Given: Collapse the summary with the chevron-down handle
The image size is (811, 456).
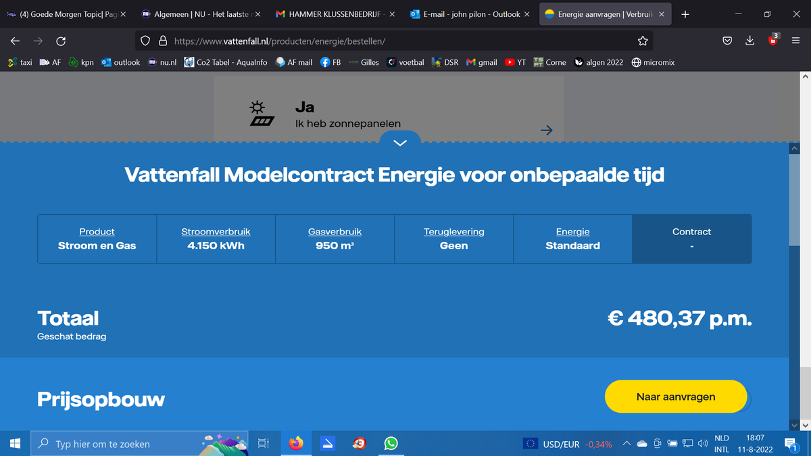Looking at the screenshot, I should [x=400, y=142].
